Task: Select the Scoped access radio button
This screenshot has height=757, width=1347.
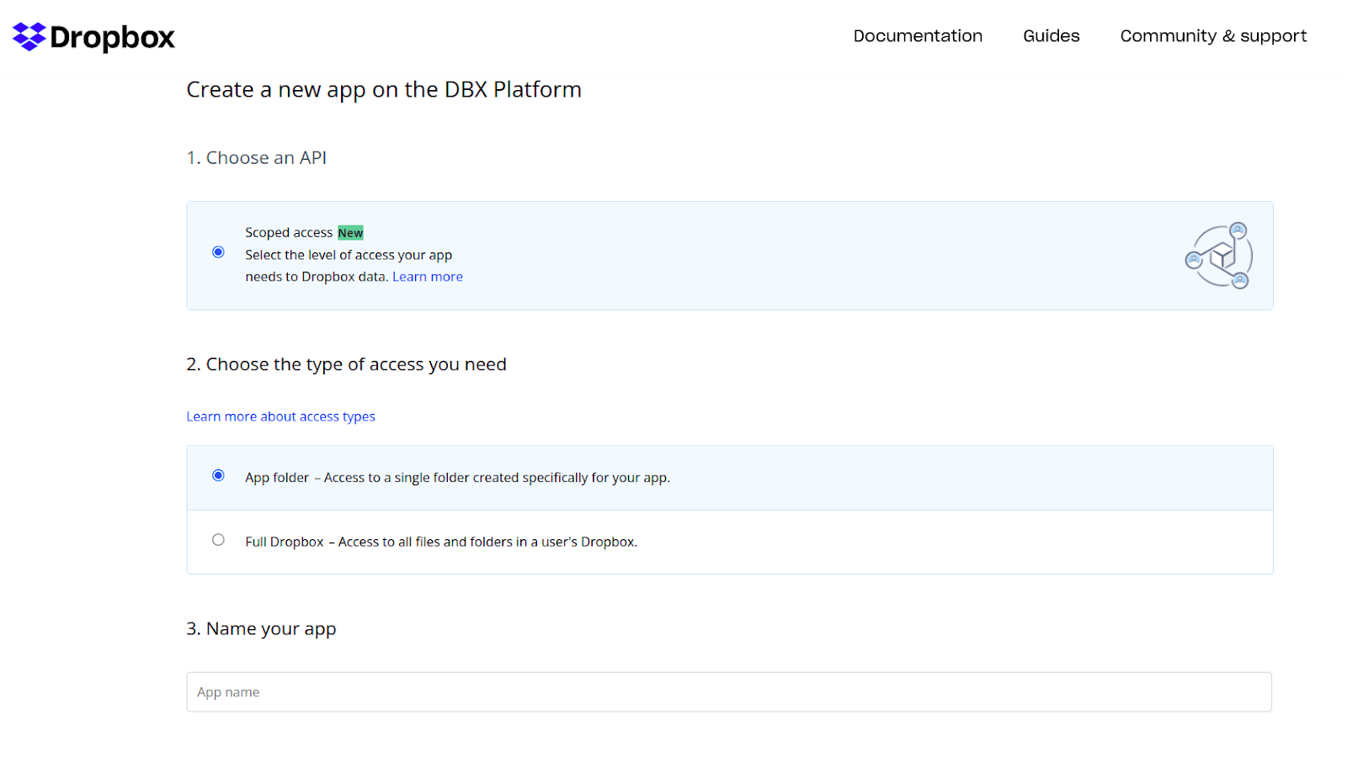Action: point(218,251)
